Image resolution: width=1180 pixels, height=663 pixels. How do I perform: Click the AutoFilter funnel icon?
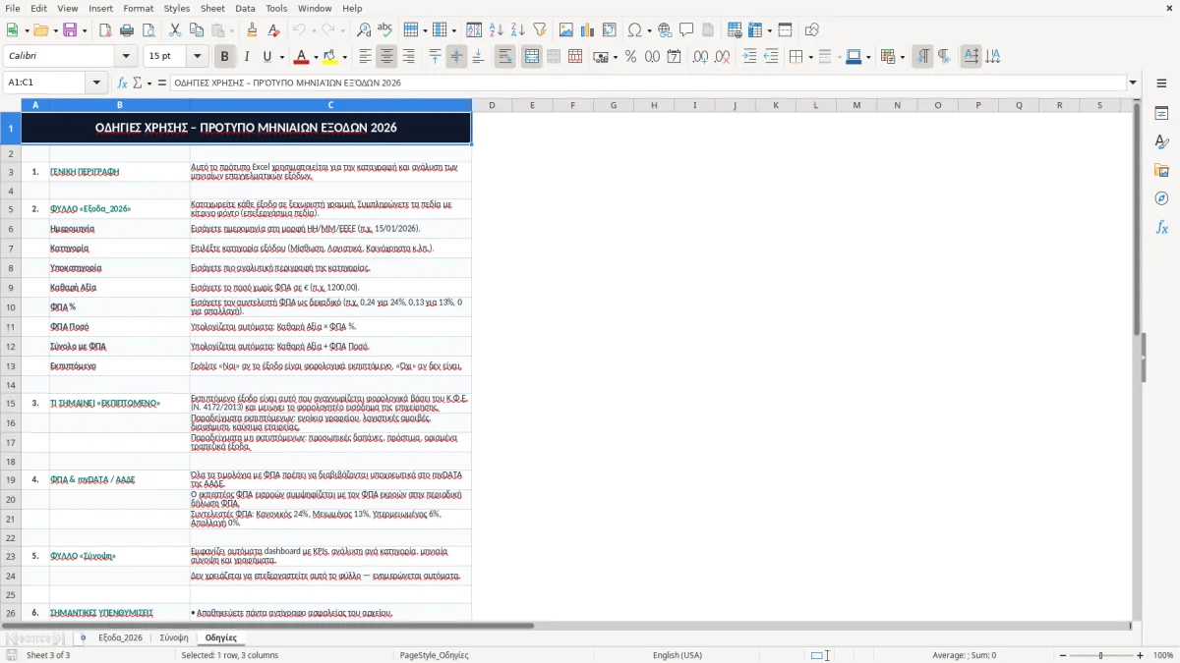(x=539, y=30)
